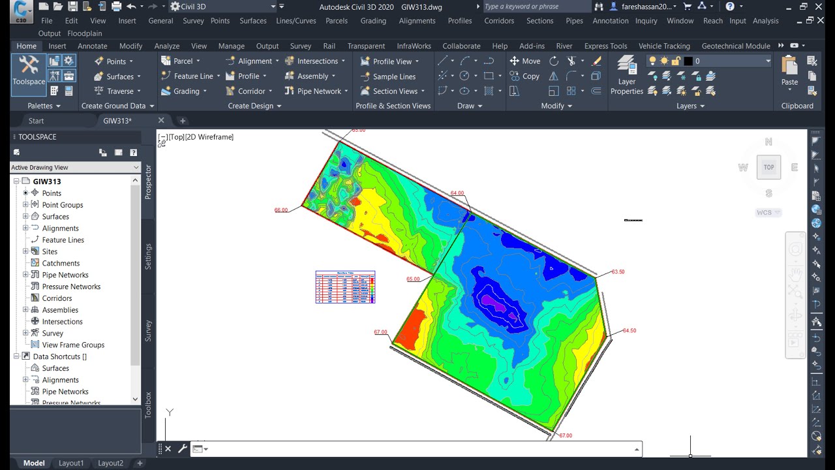Open the WCS coordinate system dropdown
Screen dimensions: 835x470
point(768,213)
